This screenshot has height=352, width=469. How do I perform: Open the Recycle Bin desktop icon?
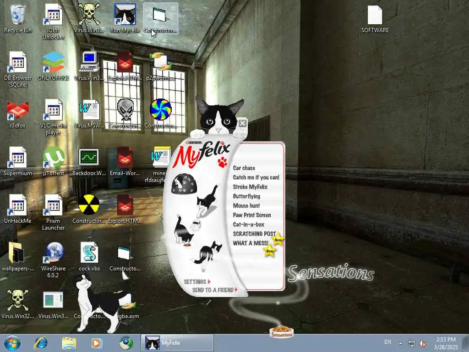(x=18, y=18)
